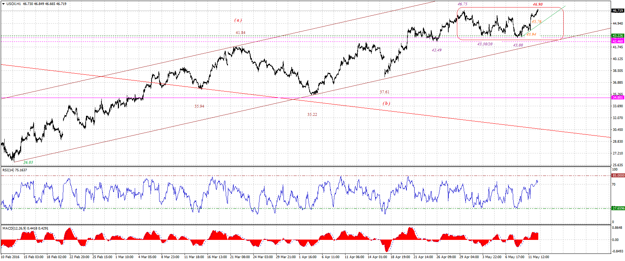Click the 32.070 price axis label
The width and height of the screenshot is (625, 261).
tap(617, 118)
